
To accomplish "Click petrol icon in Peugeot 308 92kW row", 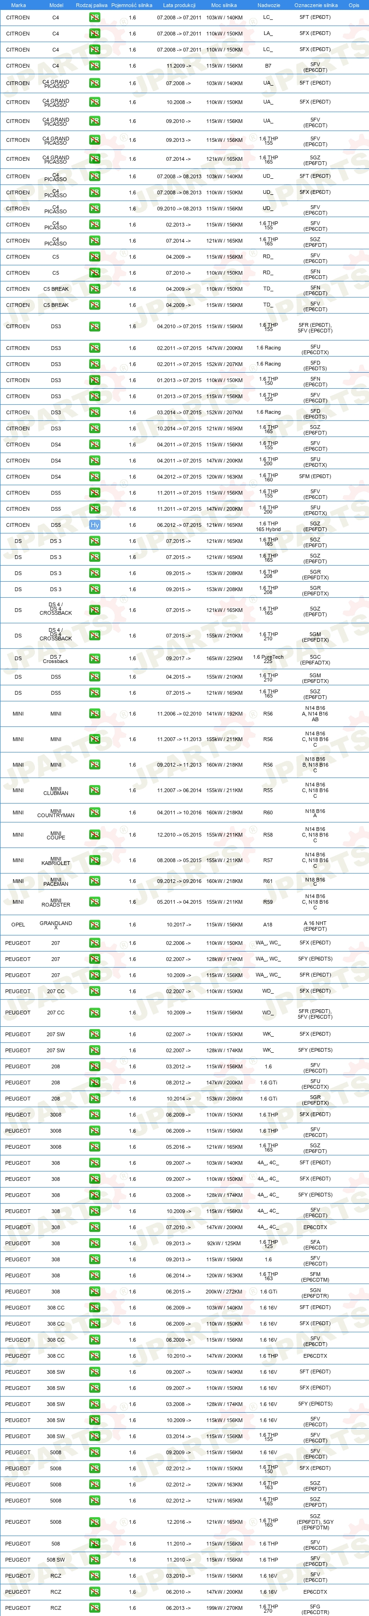I will click(x=94, y=1243).
